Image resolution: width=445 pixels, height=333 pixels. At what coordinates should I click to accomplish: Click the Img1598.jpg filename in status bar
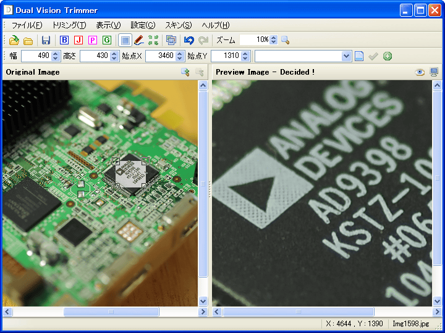410,324
